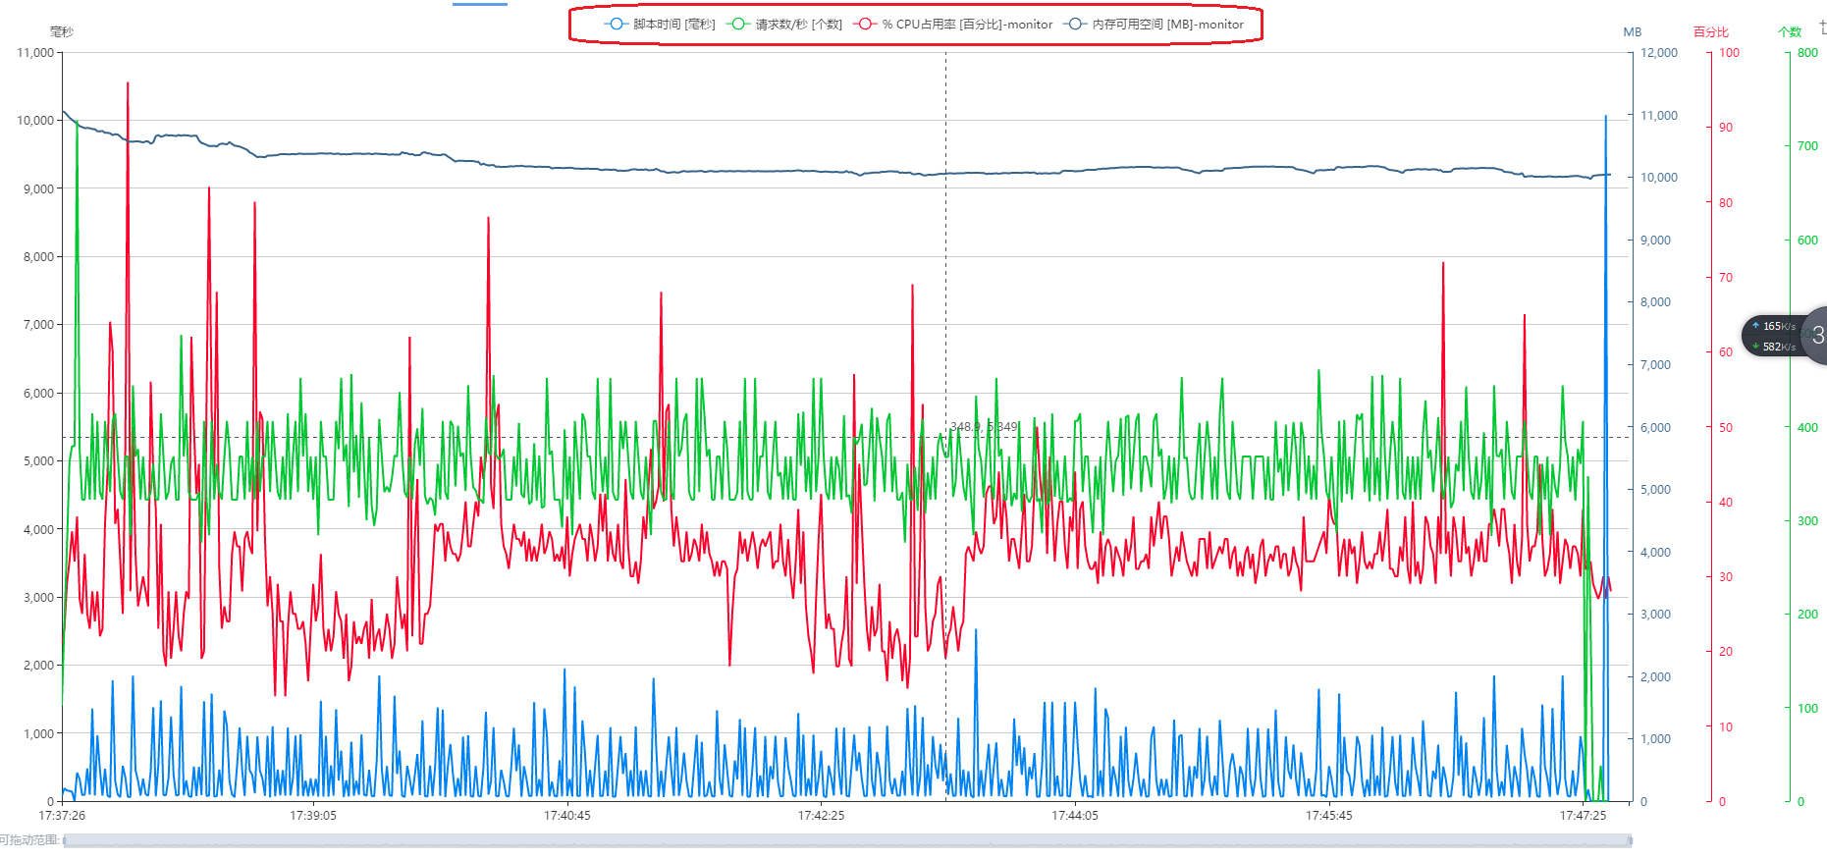Click the green 个数 axis title
Image resolution: width=1827 pixels, height=859 pixels.
pyautogui.click(x=1789, y=32)
